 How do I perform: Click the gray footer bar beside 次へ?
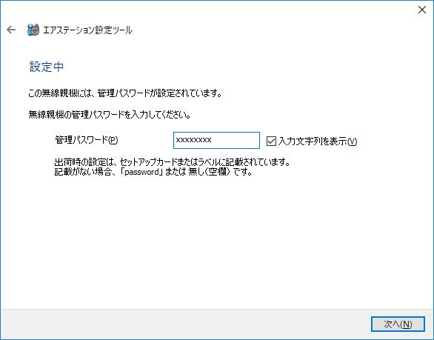coord(185,324)
